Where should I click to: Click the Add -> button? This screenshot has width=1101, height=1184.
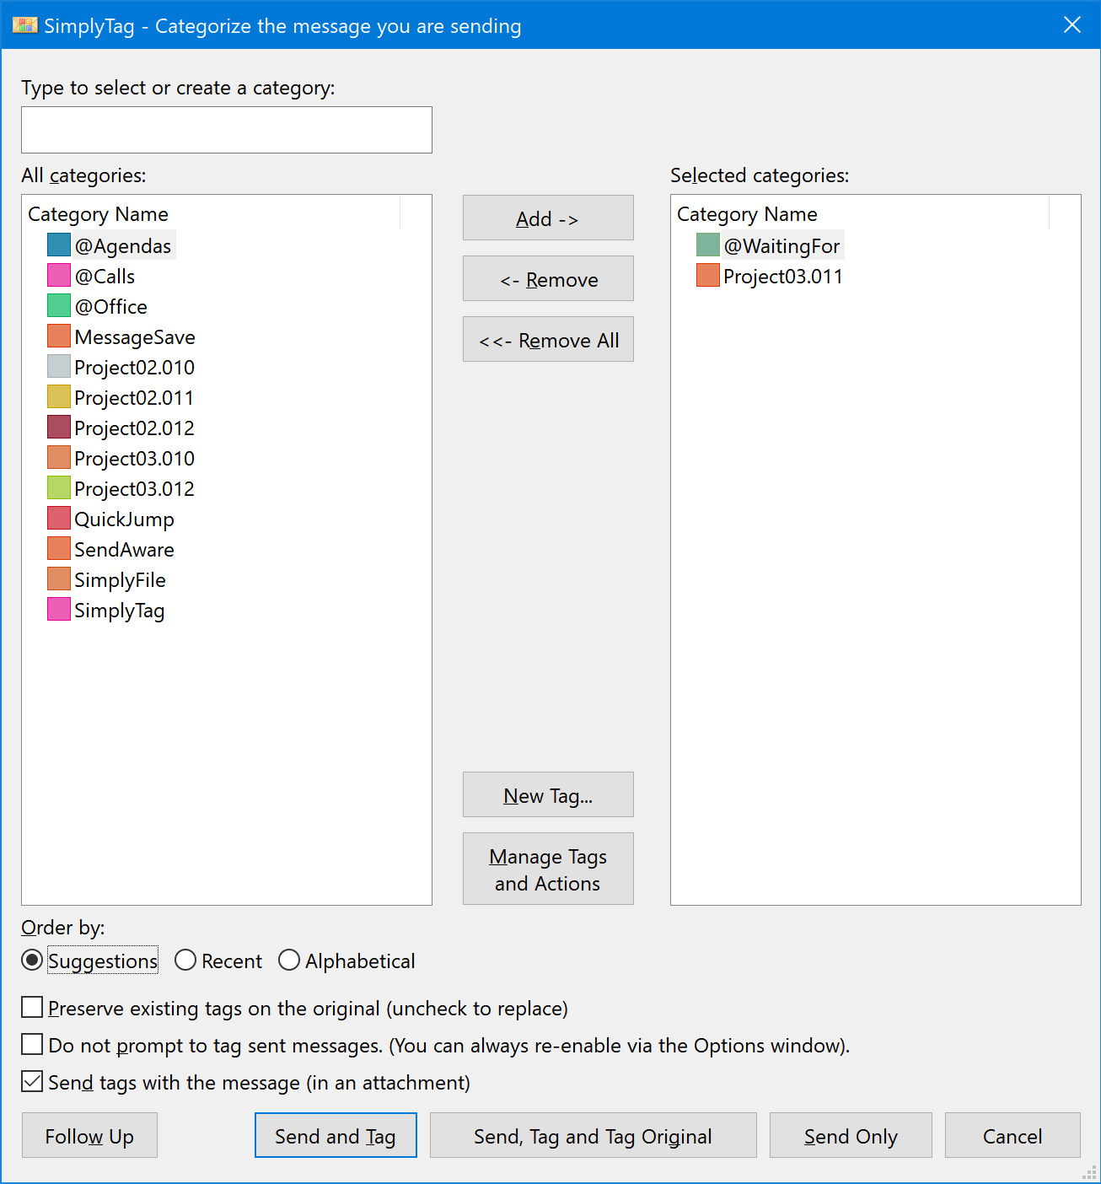(x=548, y=218)
